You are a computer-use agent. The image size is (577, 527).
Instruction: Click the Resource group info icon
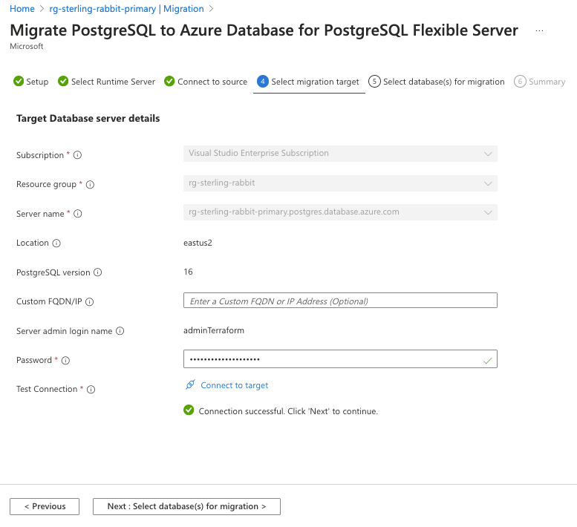click(91, 184)
